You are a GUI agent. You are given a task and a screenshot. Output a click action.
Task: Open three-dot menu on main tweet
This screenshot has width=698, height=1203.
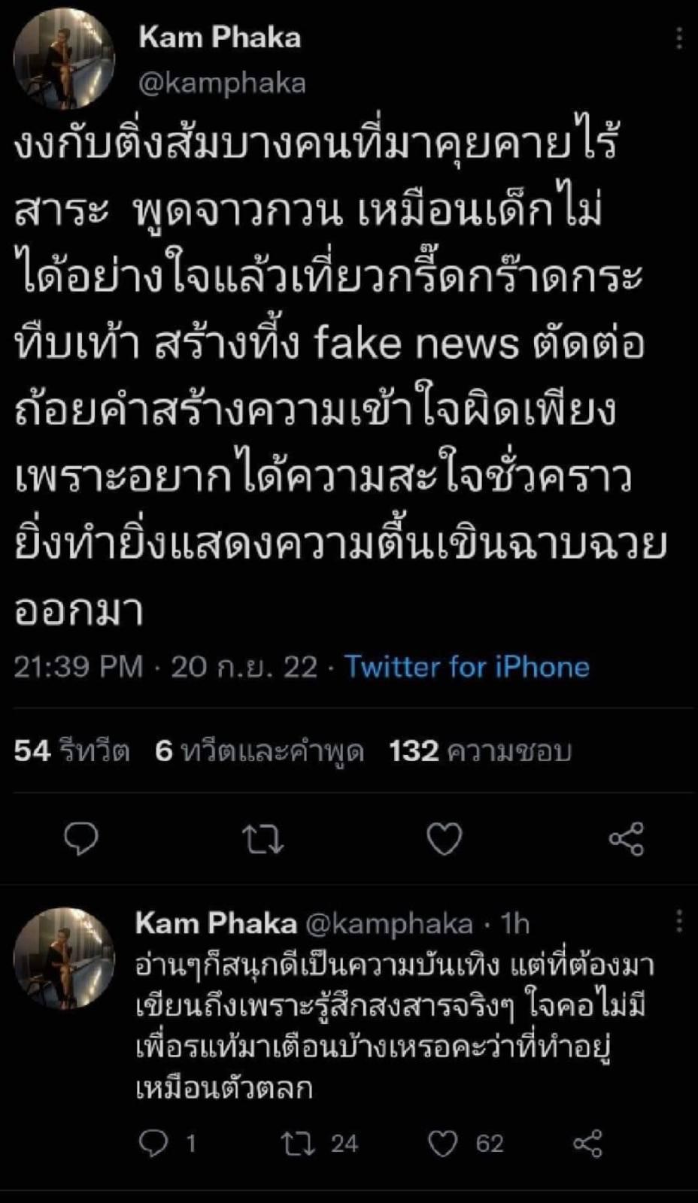[678, 38]
